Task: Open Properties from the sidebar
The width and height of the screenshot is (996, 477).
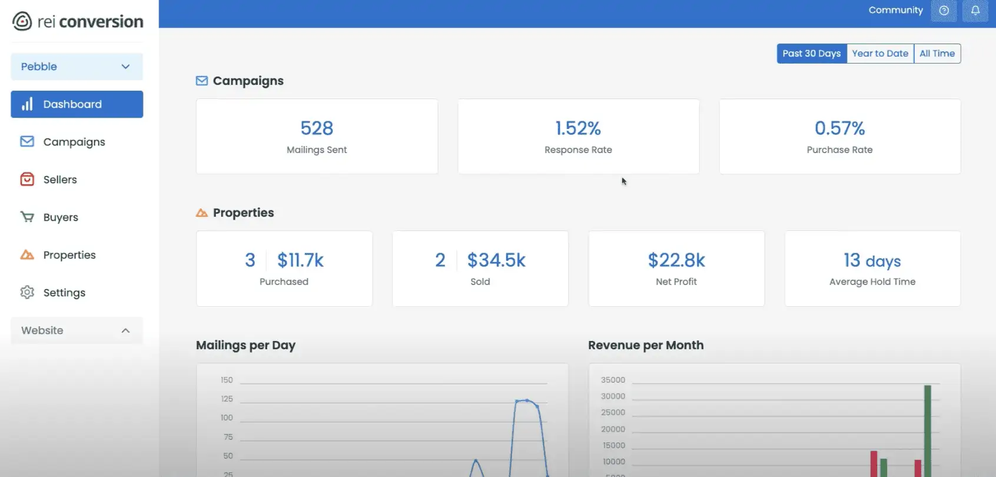Action: click(69, 255)
